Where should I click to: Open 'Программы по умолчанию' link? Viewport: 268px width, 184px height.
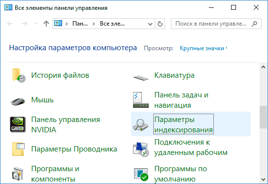coord(181,174)
